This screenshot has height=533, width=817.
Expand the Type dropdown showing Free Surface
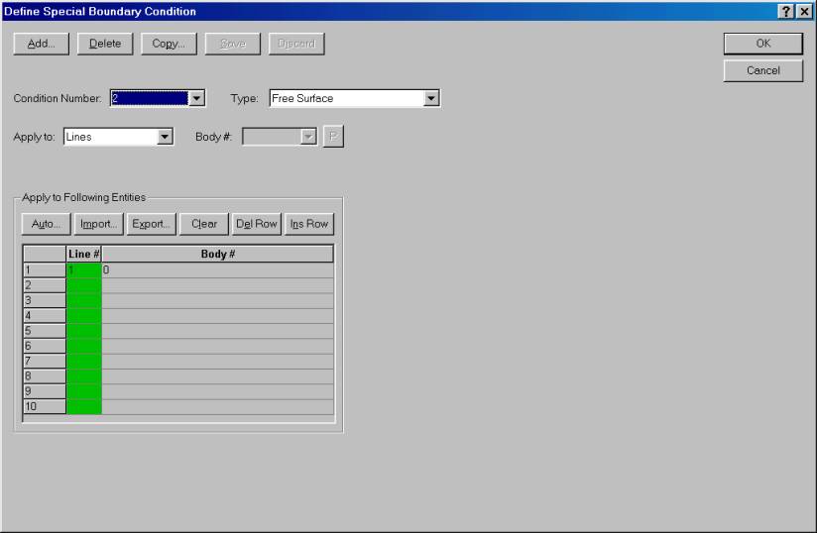pyautogui.click(x=431, y=98)
